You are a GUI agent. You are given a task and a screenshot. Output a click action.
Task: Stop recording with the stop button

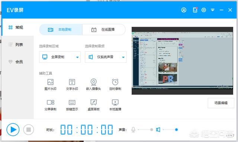29,130
